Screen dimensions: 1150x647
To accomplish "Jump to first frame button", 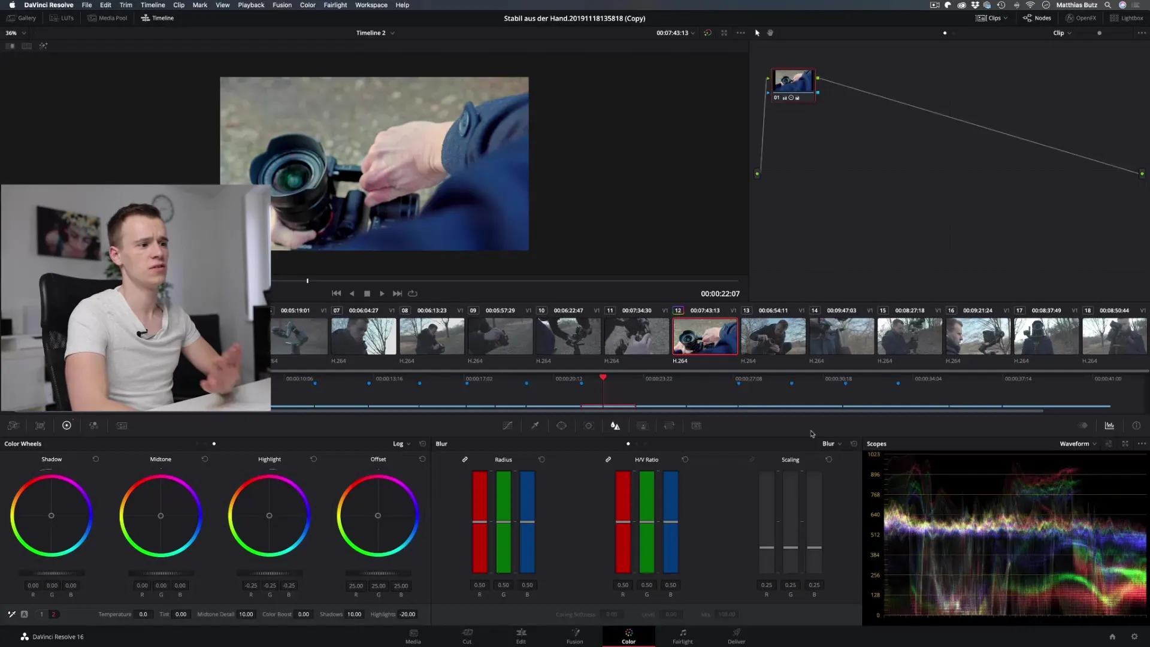I will pos(337,294).
